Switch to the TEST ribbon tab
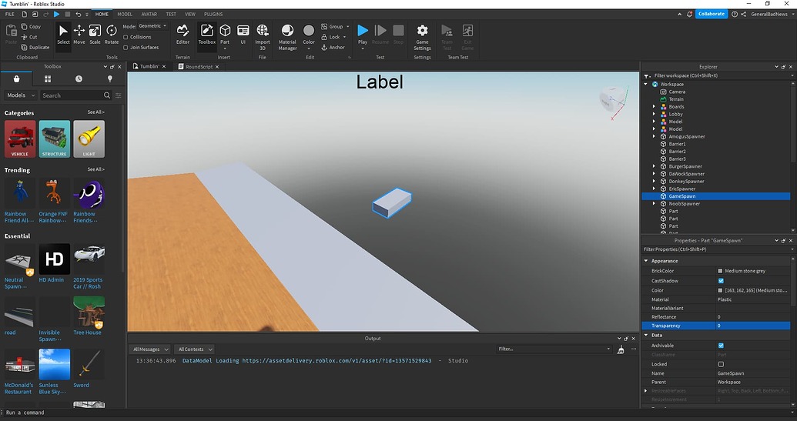Image resolution: width=797 pixels, height=421 pixels. coord(171,14)
